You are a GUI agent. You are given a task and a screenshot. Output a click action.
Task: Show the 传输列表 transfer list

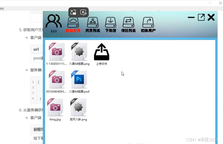coord(128,25)
